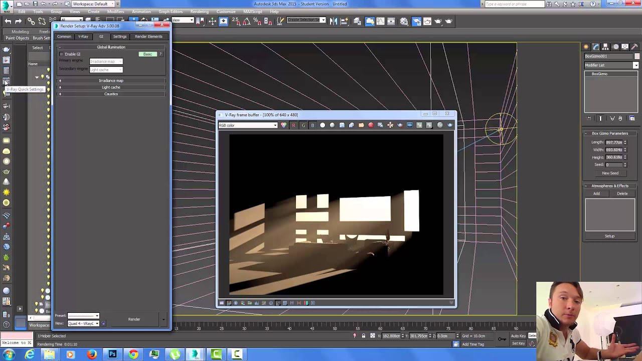Open the RGB color channel dropdown
Image resolution: width=642 pixels, height=361 pixels.
248,125
